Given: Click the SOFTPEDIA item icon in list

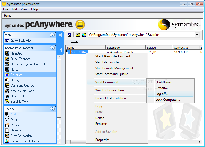Looking at the screenshot, I should [68, 52].
